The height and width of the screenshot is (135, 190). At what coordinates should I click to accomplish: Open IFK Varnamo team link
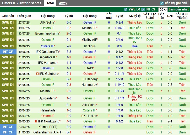[x=47, y=63]
